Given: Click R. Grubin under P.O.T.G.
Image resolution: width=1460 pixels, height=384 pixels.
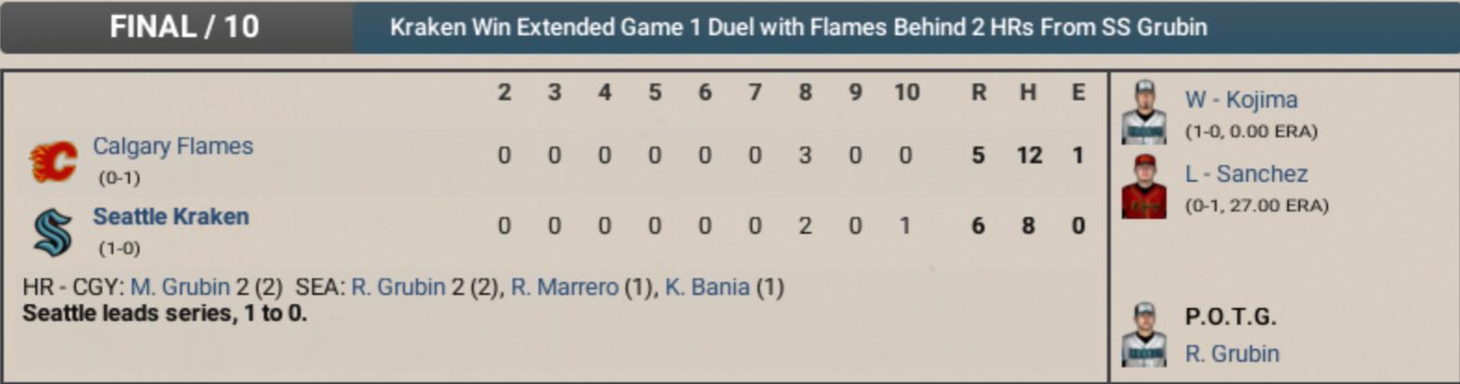Looking at the screenshot, I should pos(1231,354).
